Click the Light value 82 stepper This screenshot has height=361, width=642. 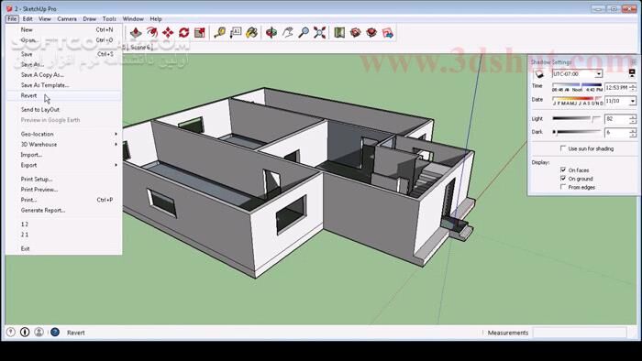[633, 119]
